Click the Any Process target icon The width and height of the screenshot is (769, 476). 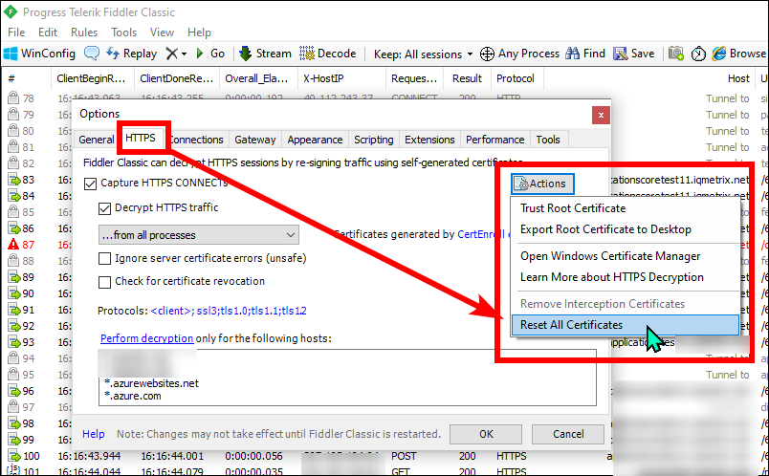pyautogui.click(x=487, y=54)
